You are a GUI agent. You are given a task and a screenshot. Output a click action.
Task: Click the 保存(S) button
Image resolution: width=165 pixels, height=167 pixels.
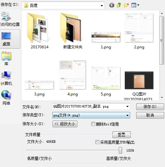tap(150, 107)
